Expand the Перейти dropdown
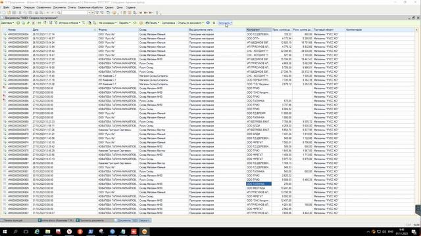421x236 pixels. click(x=124, y=23)
